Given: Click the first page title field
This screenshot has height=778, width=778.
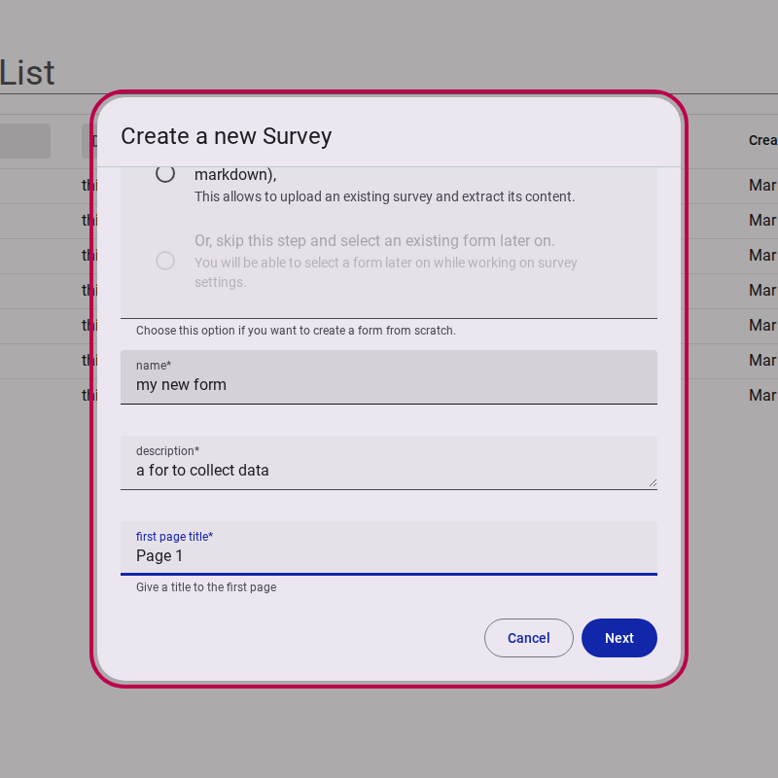Looking at the screenshot, I should pos(388,548).
